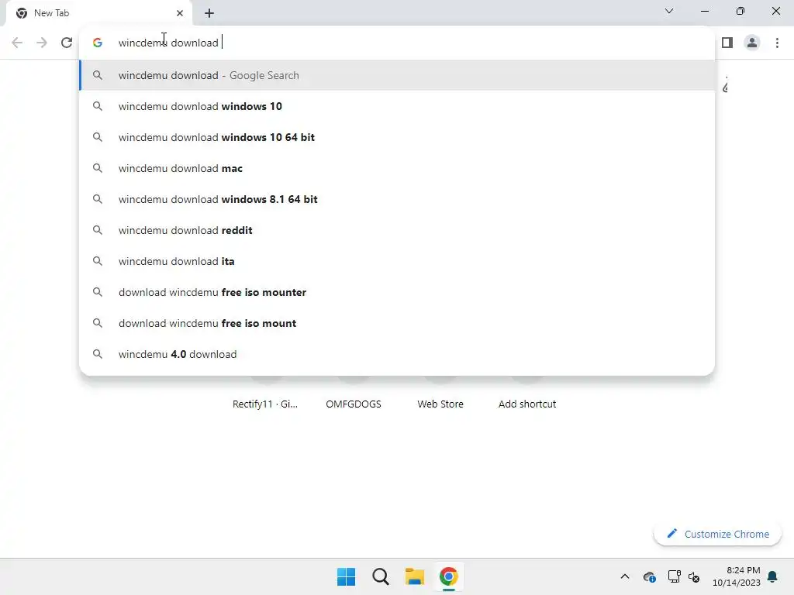Choose suggestion 'download wincdemu free iso mount'
Screen dimensions: 794x595
[x=397, y=323]
